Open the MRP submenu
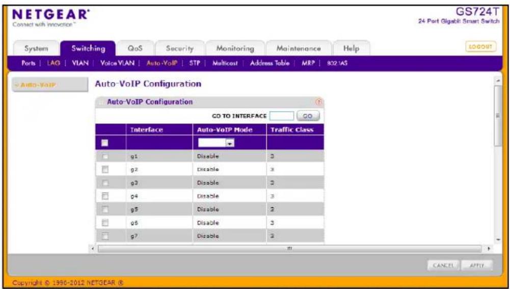Image resolution: width=510 pixels, height=289 pixels. pyautogui.click(x=308, y=64)
